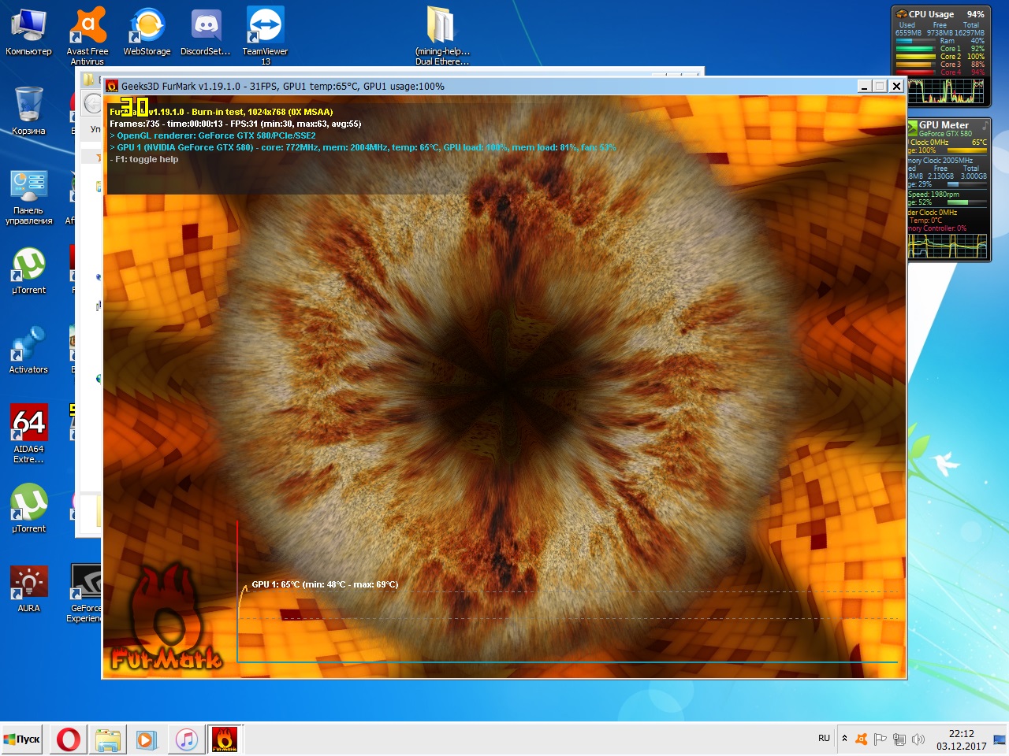This screenshot has width=1009, height=756.
Task: Open the Панель управления desktop icon
Action: pyautogui.click(x=28, y=197)
